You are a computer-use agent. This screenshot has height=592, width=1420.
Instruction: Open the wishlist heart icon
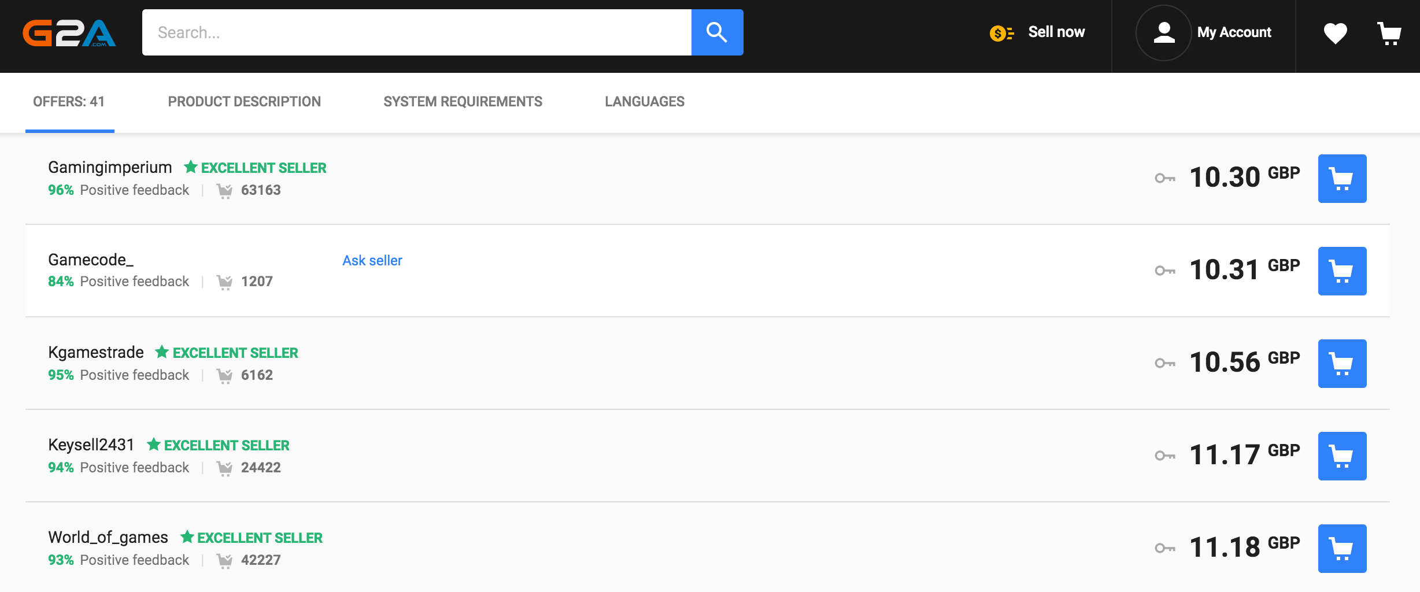[x=1336, y=33]
